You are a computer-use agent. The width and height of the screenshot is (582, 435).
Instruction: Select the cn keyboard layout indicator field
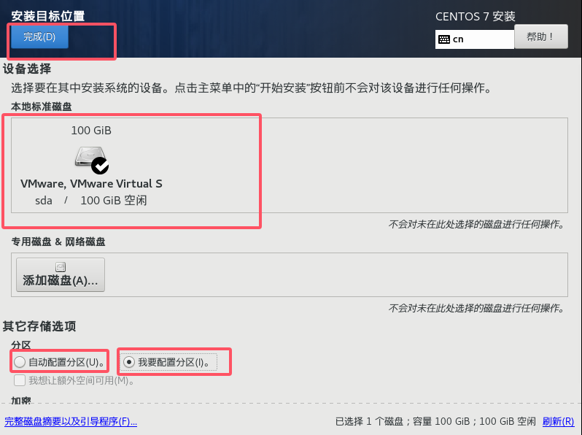(474, 39)
